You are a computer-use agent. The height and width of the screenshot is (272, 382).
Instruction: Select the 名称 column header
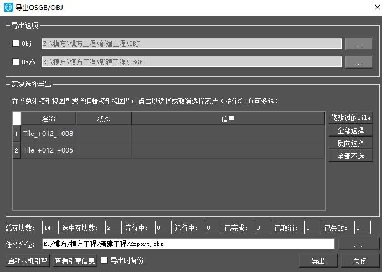[x=49, y=119]
